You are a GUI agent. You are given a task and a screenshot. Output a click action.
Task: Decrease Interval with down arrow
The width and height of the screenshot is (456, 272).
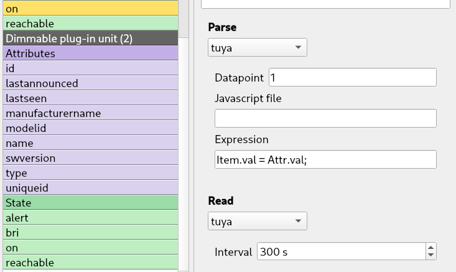(x=430, y=255)
